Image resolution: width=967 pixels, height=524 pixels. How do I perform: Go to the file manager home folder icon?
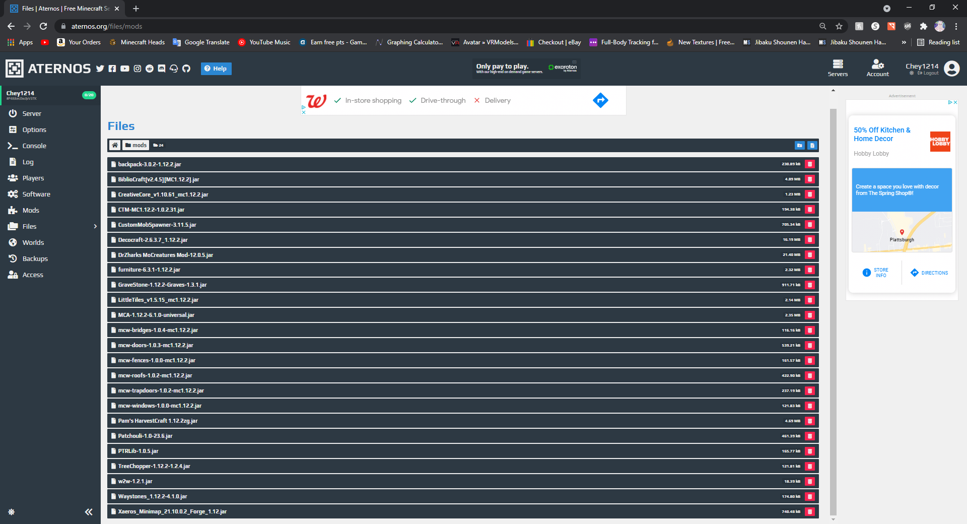click(115, 145)
